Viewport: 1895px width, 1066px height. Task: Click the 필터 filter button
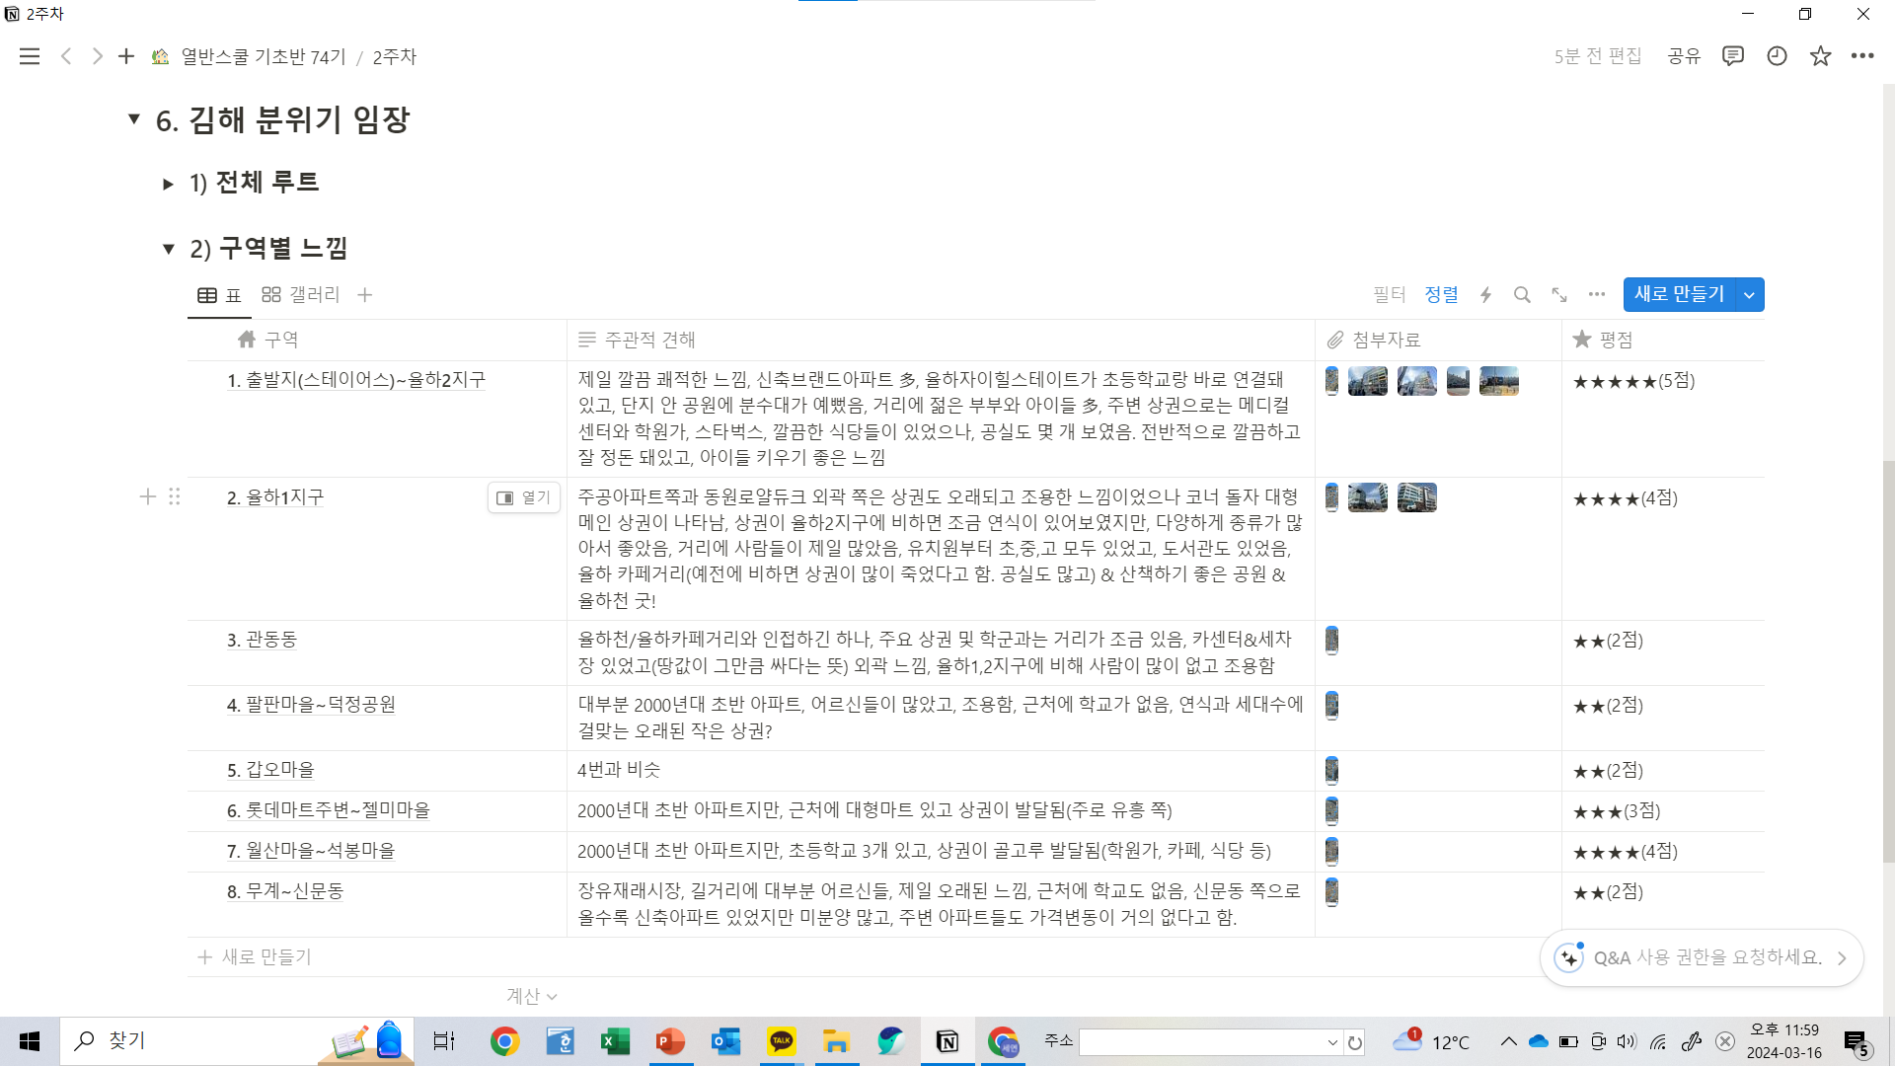tap(1389, 295)
